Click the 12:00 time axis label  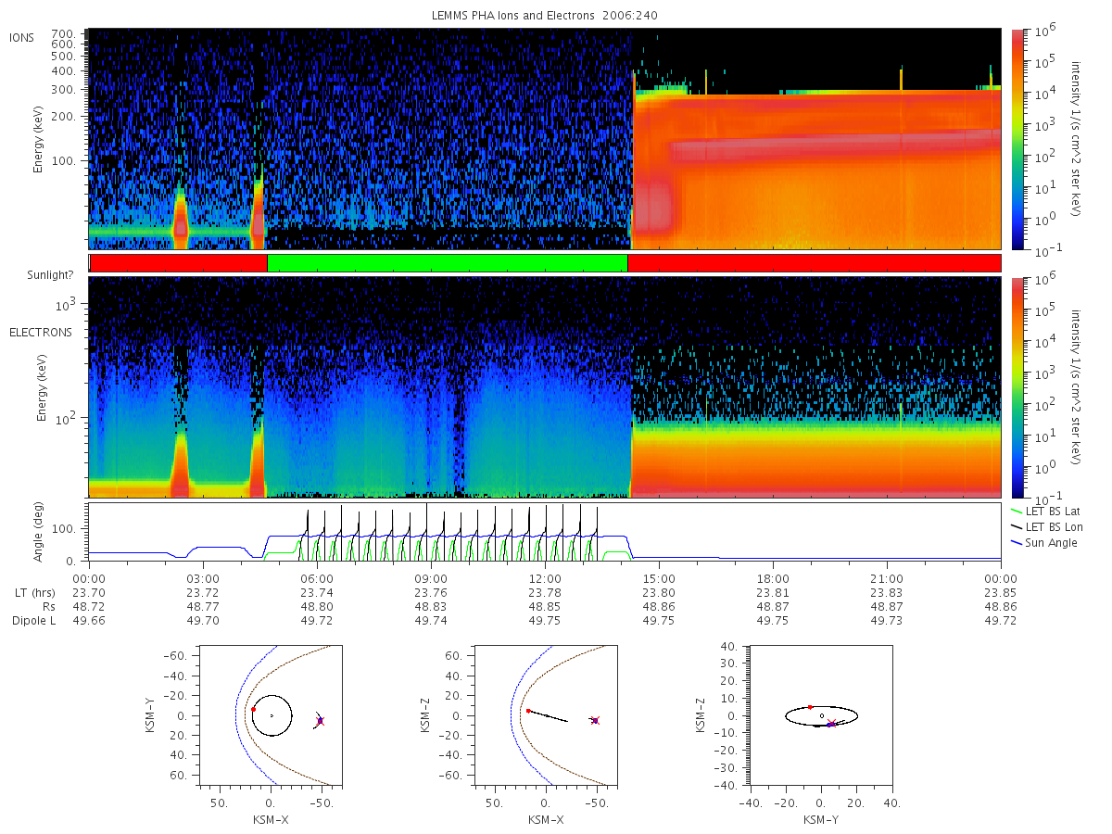coord(545,577)
